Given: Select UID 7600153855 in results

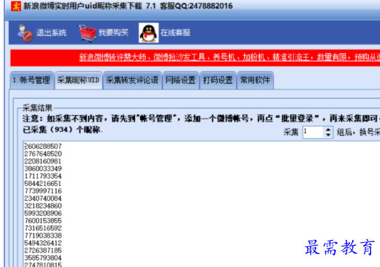Looking at the screenshot, I should [43, 221].
